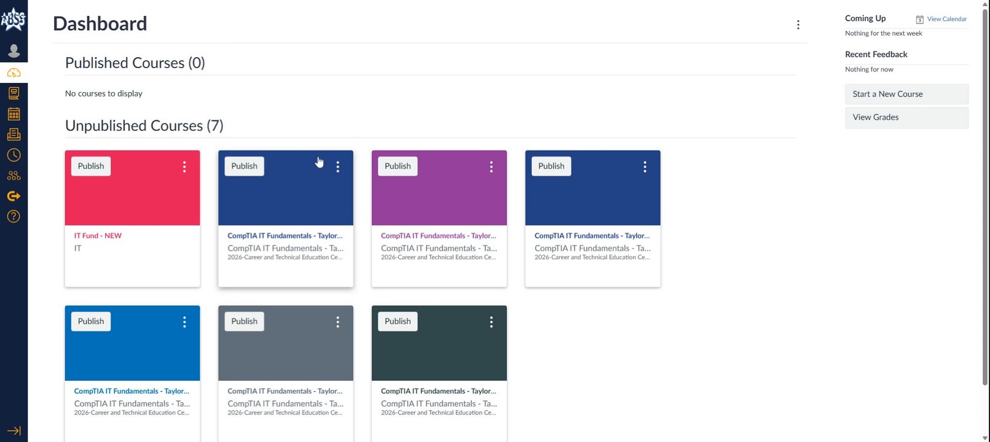Open the purple CompTIA IT Fundamentals course title

click(x=438, y=236)
